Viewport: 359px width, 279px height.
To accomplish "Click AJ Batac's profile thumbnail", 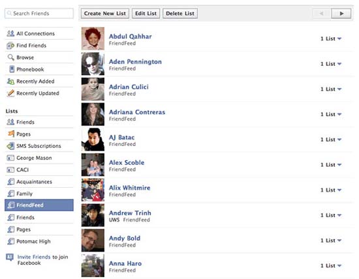I will point(93,139).
